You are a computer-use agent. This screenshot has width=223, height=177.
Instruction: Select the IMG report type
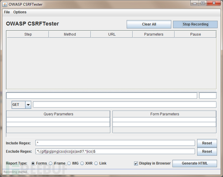coord(69,163)
